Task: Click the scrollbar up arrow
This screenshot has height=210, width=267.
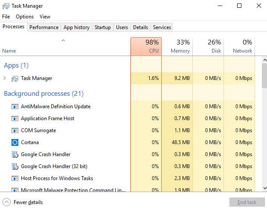Action: pyautogui.click(x=265, y=60)
